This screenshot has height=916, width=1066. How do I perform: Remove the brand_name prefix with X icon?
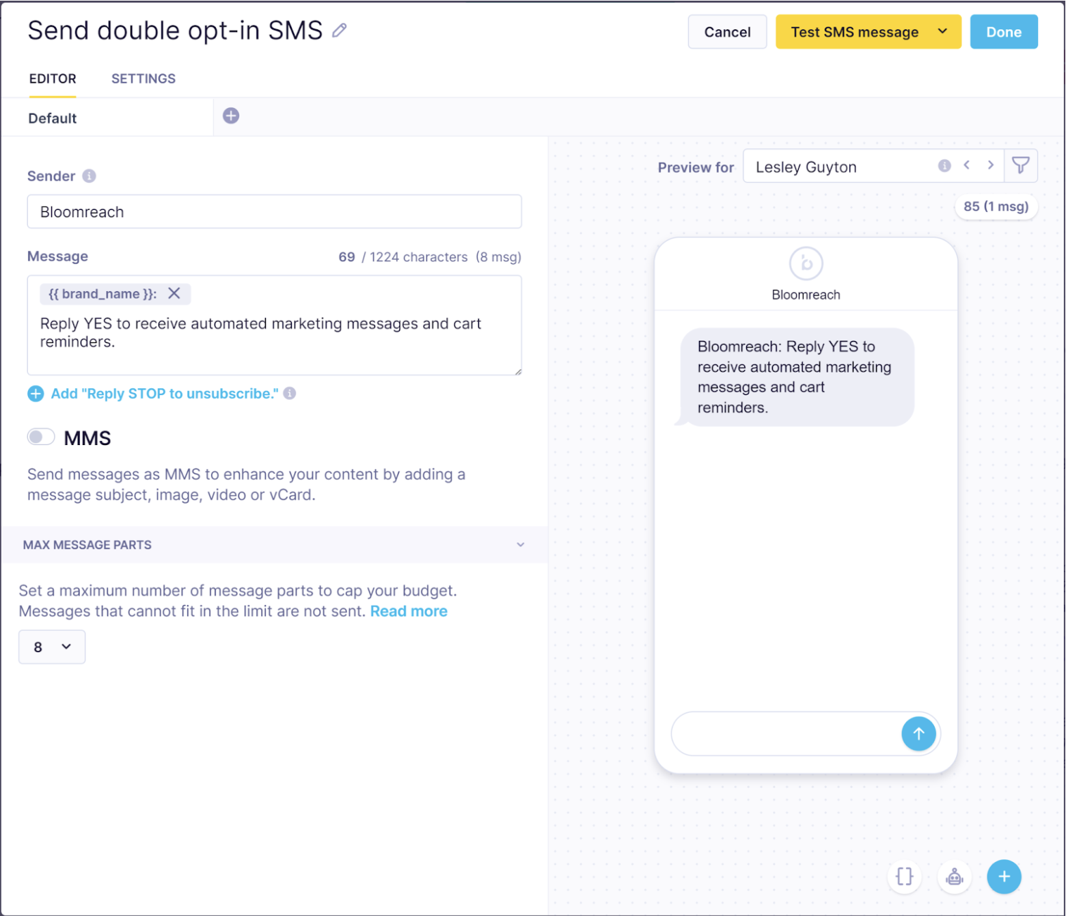pos(174,293)
